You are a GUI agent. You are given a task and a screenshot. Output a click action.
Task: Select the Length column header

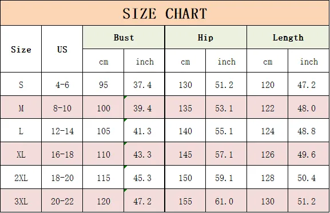pyautogui.click(x=288, y=37)
